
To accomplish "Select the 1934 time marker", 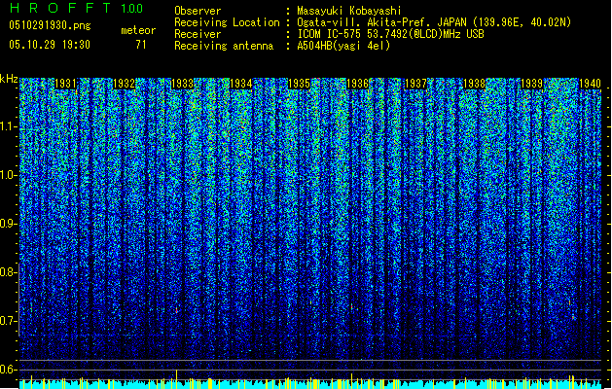I will 241,84.
